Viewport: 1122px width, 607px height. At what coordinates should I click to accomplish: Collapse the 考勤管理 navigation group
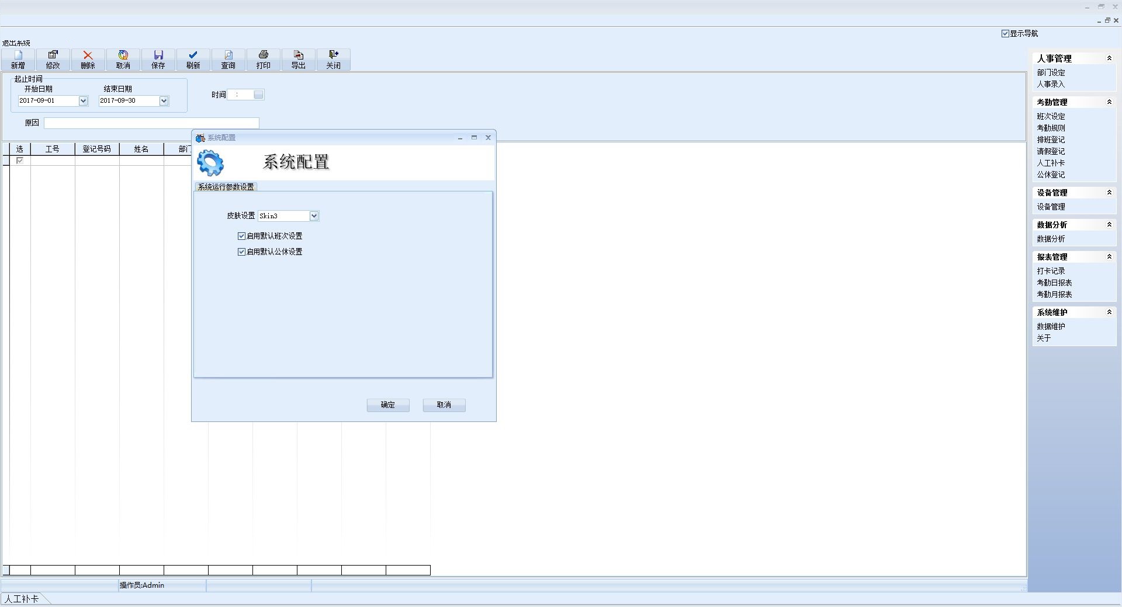[x=1109, y=102]
